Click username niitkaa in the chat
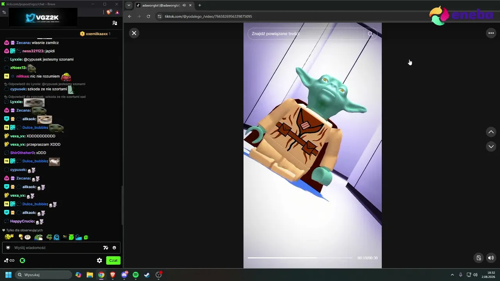Screen dimensions: 500x281 click(22, 76)
